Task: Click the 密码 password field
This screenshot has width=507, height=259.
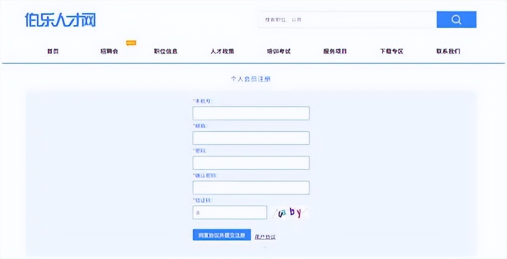Action: coord(251,163)
